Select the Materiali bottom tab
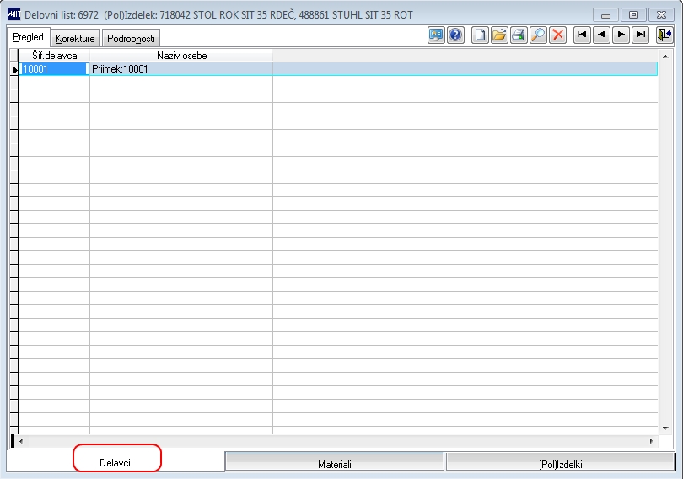 335,463
